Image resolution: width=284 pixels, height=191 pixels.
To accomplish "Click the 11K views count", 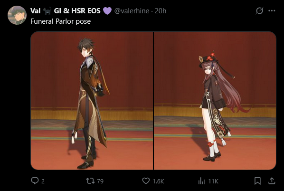I will pos(213,181).
